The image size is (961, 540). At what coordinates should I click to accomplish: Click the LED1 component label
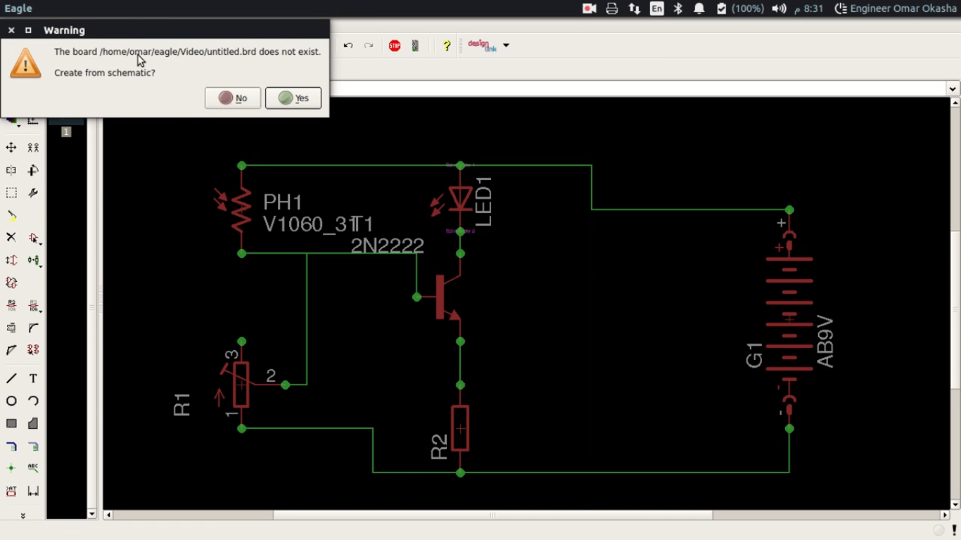[x=483, y=201]
